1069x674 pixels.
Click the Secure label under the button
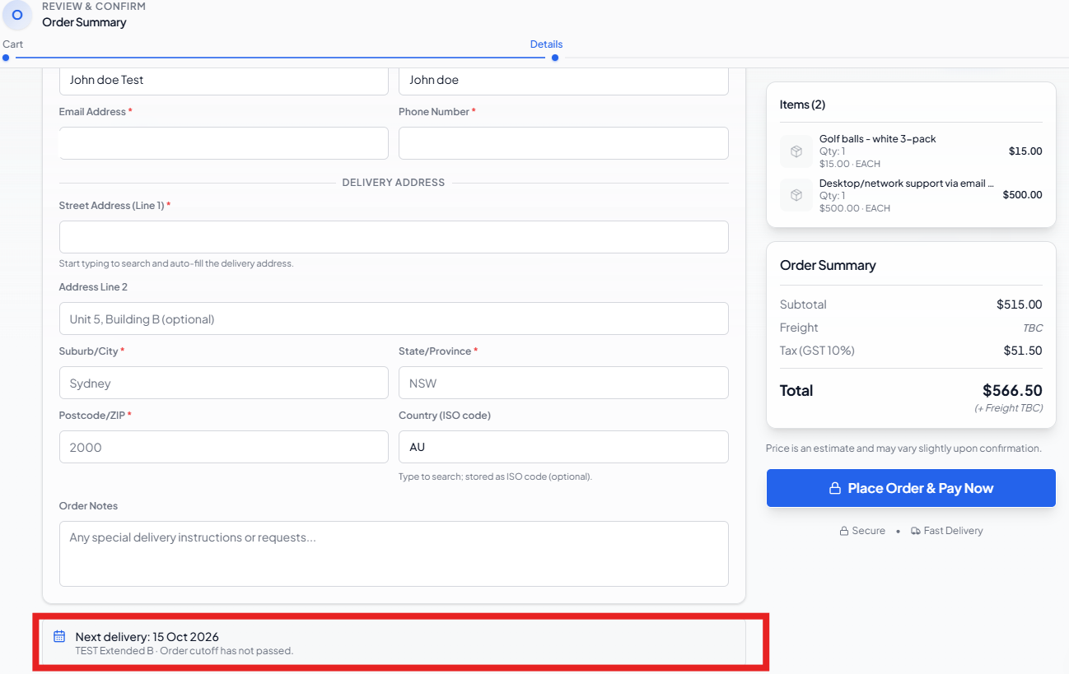pyautogui.click(x=869, y=531)
